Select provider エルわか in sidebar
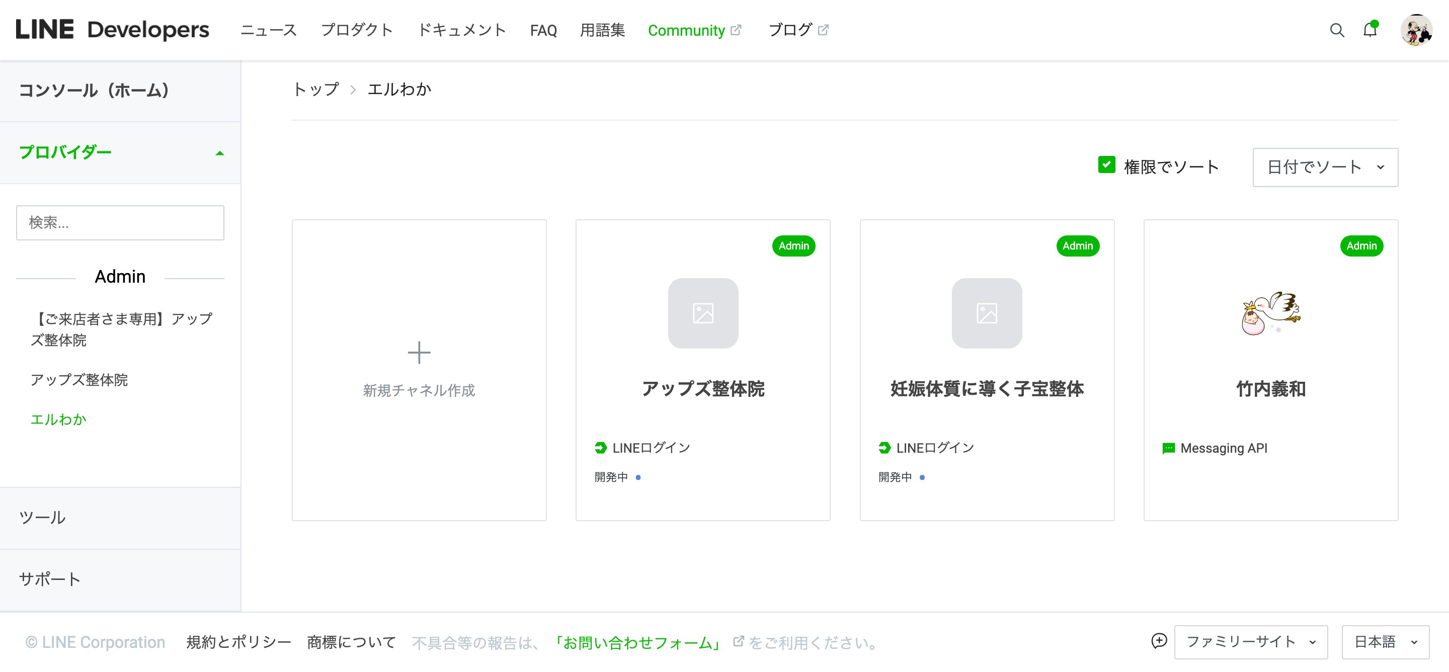The image size is (1449, 672). click(58, 419)
